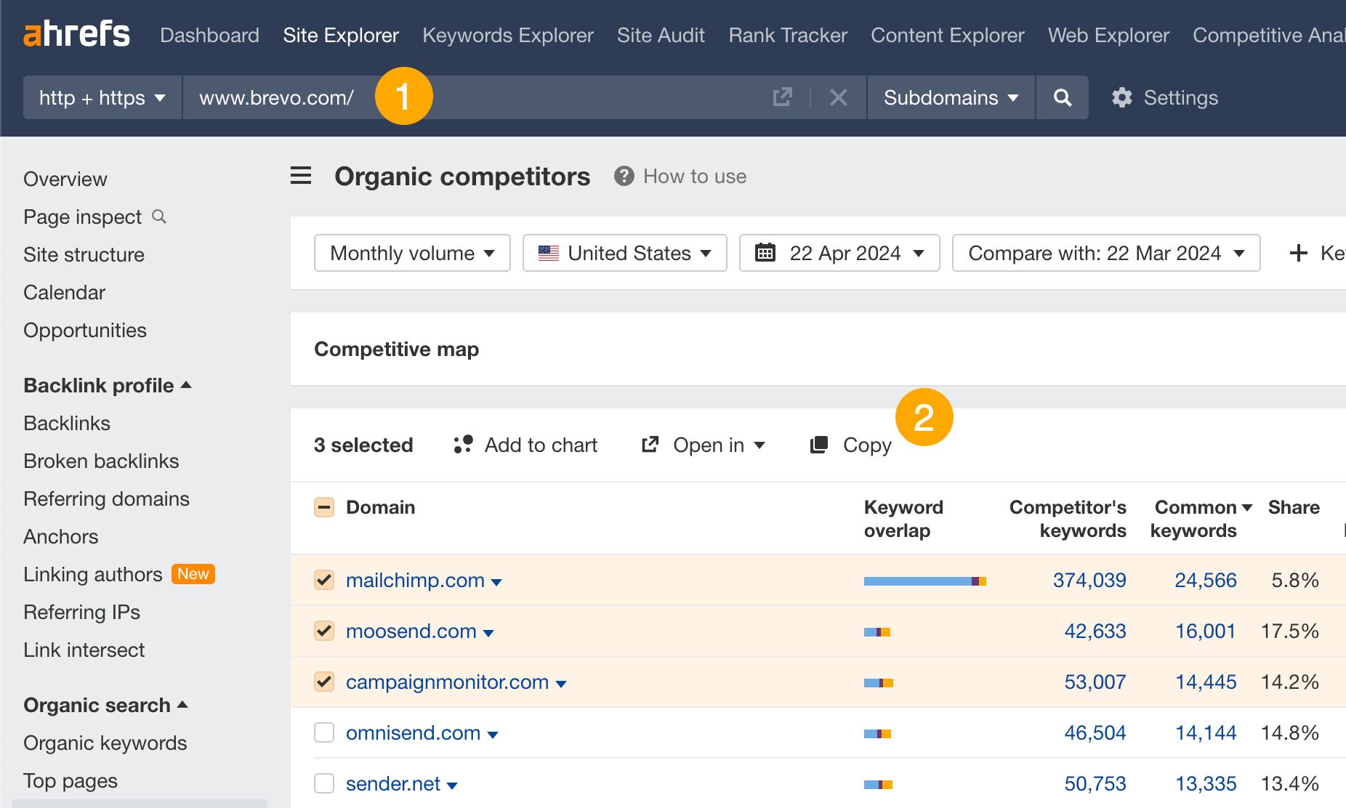Click mailchimp.com's keyword overlap bar
The width and height of the screenshot is (1346, 808).
click(x=923, y=580)
